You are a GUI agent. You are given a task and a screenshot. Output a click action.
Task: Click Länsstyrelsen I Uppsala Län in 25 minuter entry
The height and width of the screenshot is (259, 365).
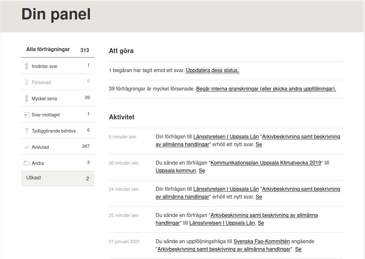[x=222, y=223]
